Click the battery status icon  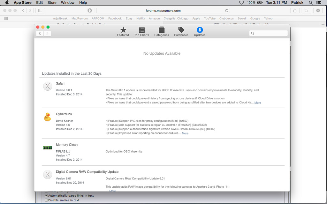point(259,3)
